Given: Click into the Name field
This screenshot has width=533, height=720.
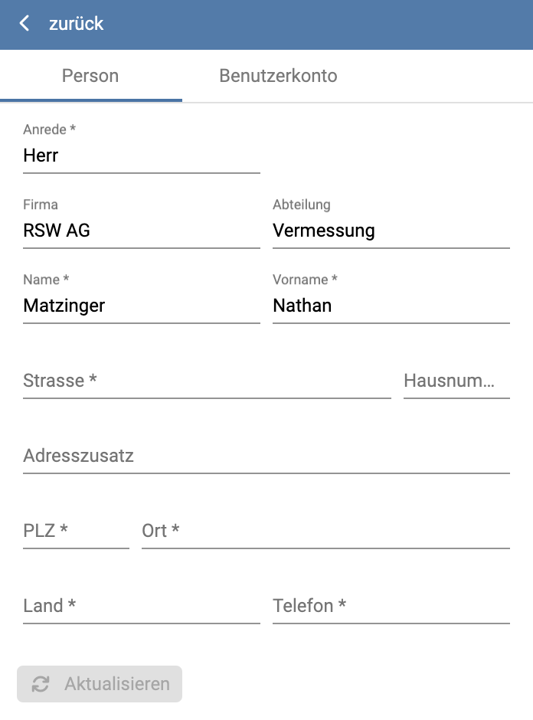Looking at the screenshot, I should 142,306.
